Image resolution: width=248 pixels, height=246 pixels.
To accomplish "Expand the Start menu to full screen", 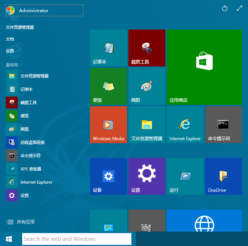I will (239, 8).
